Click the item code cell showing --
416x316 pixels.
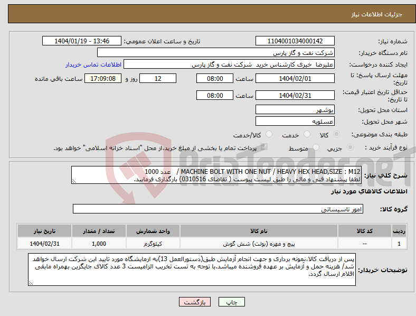click(365, 244)
